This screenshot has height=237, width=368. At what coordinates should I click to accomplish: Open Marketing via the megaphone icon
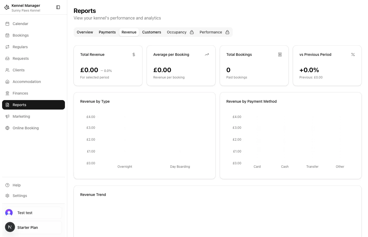pyautogui.click(x=8, y=116)
